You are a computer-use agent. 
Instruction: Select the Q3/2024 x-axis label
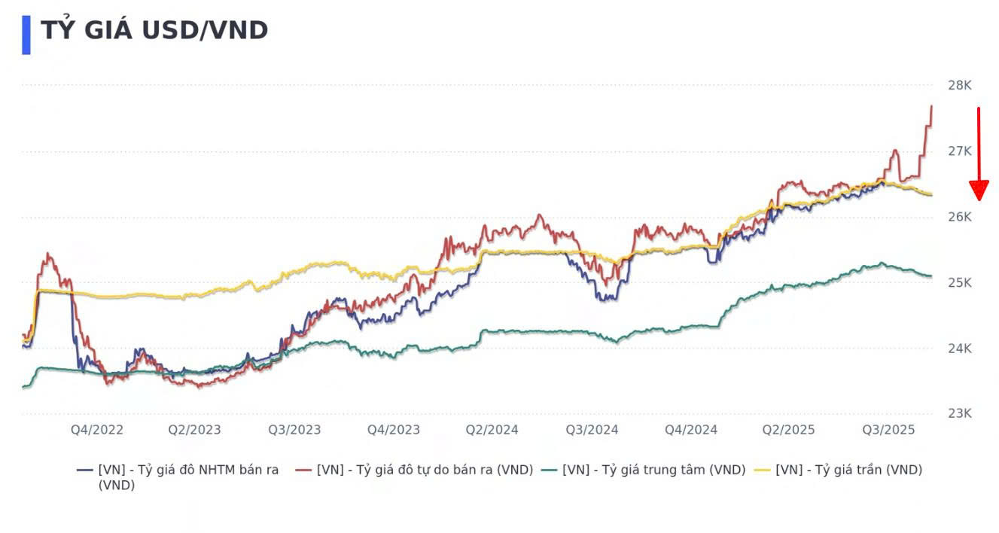coord(592,430)
